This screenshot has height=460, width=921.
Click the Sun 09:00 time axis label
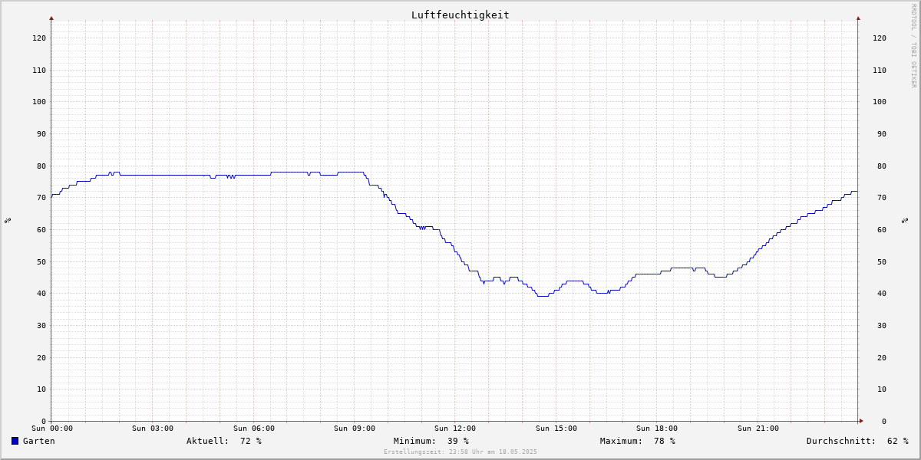click(355, 429)
